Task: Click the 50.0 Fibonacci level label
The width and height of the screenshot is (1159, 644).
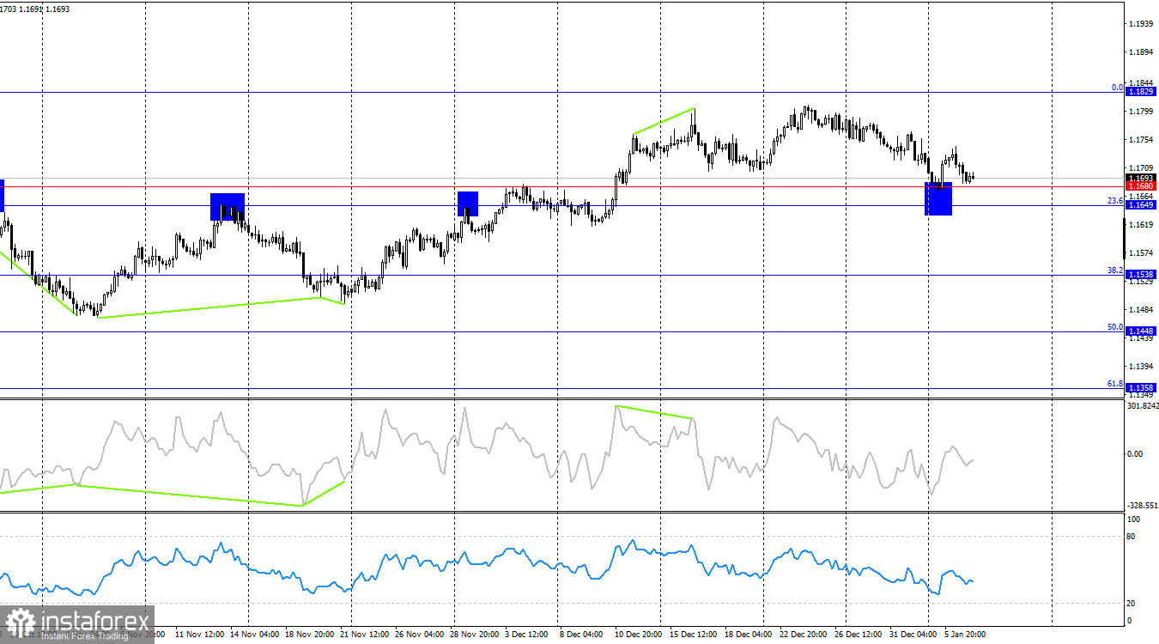Action: click(x=1116, y=326)
